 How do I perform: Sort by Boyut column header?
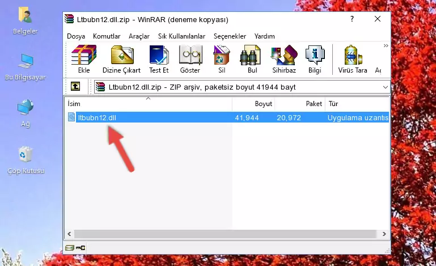pyautogui.click(x=253, y=103)
